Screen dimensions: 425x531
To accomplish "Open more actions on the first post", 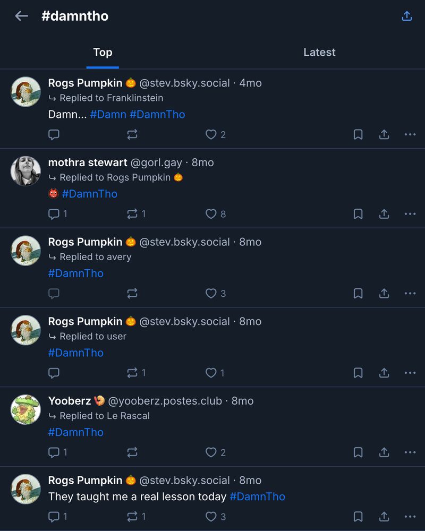I will point(410,134).
